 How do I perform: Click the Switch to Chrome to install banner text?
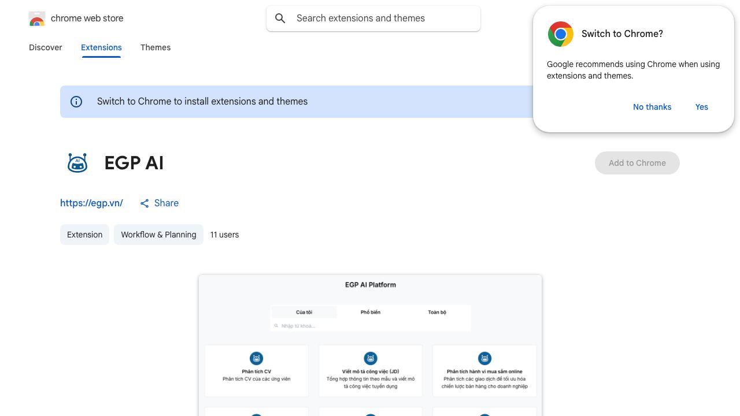pyautogui.click(x=202, y=102)
